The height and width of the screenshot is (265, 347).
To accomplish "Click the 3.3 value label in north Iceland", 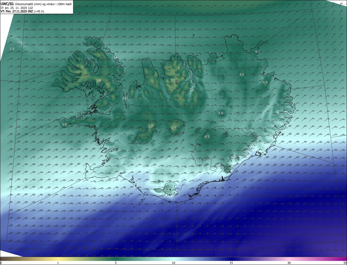I will point(173,80).
